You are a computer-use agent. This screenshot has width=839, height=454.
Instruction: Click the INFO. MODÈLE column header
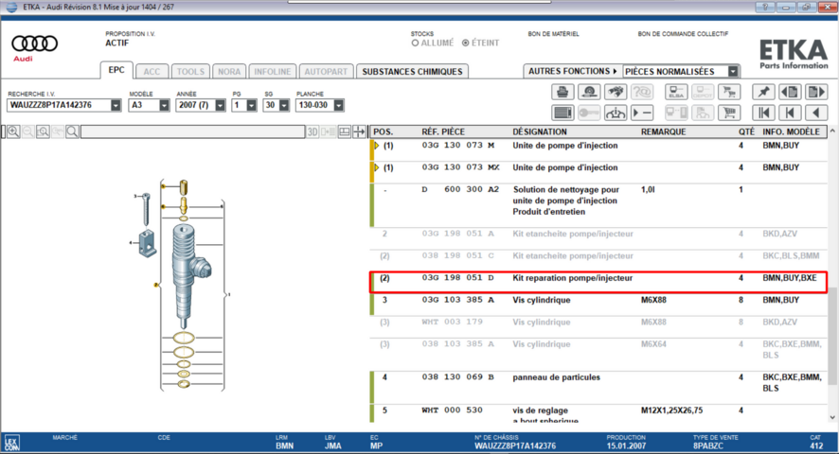click(x=791, y=131)
